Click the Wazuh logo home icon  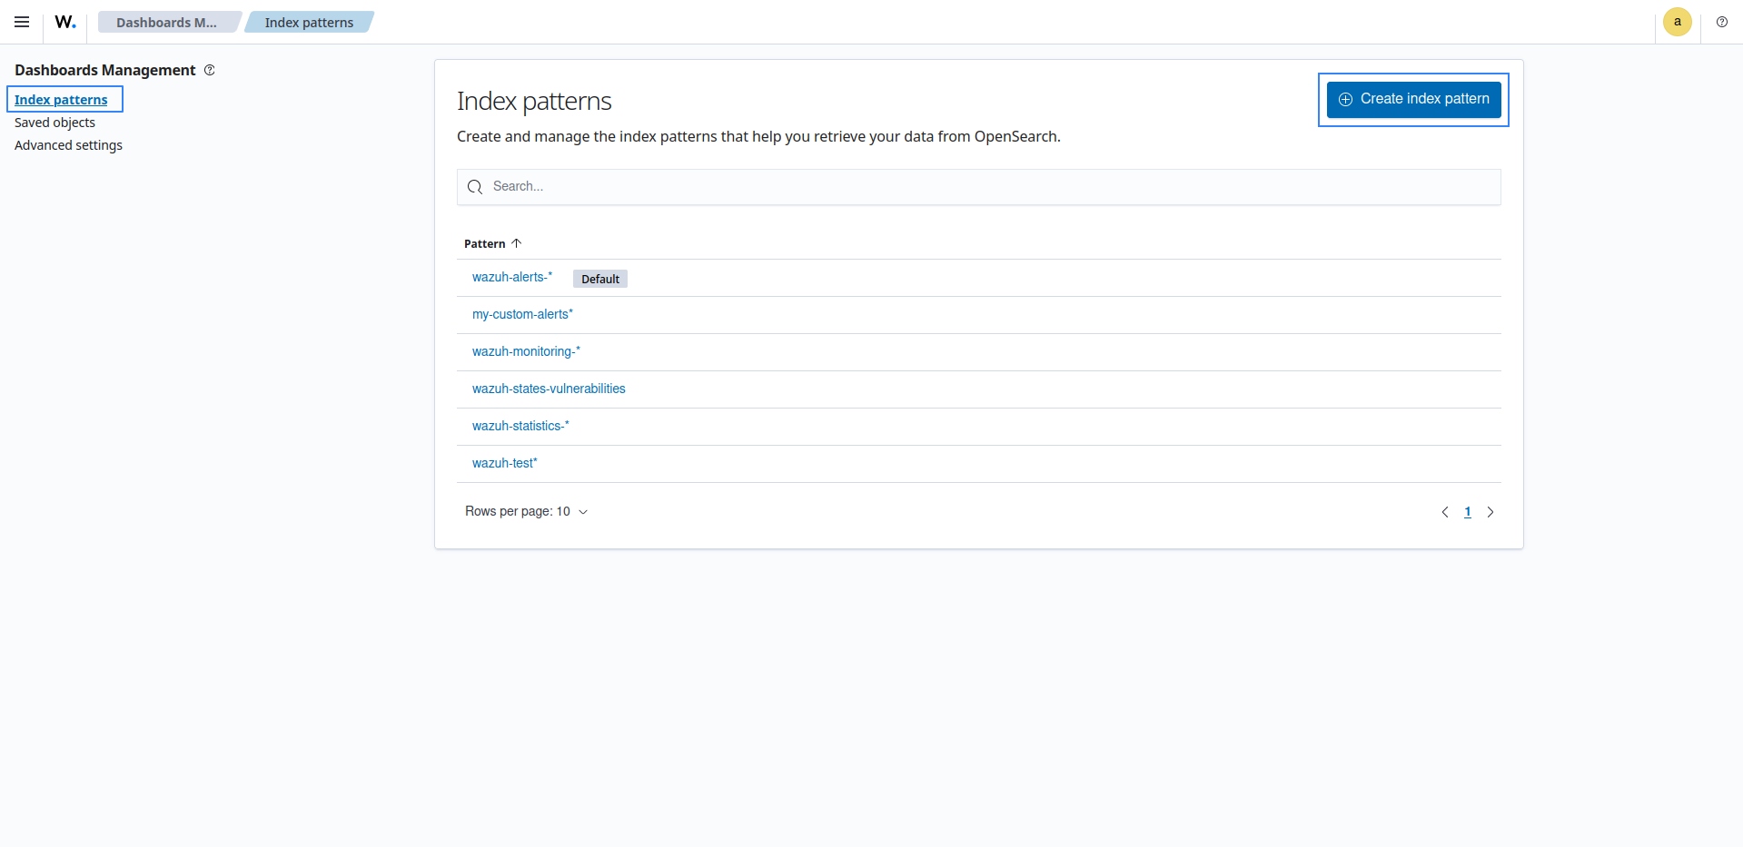coord(65,22)
